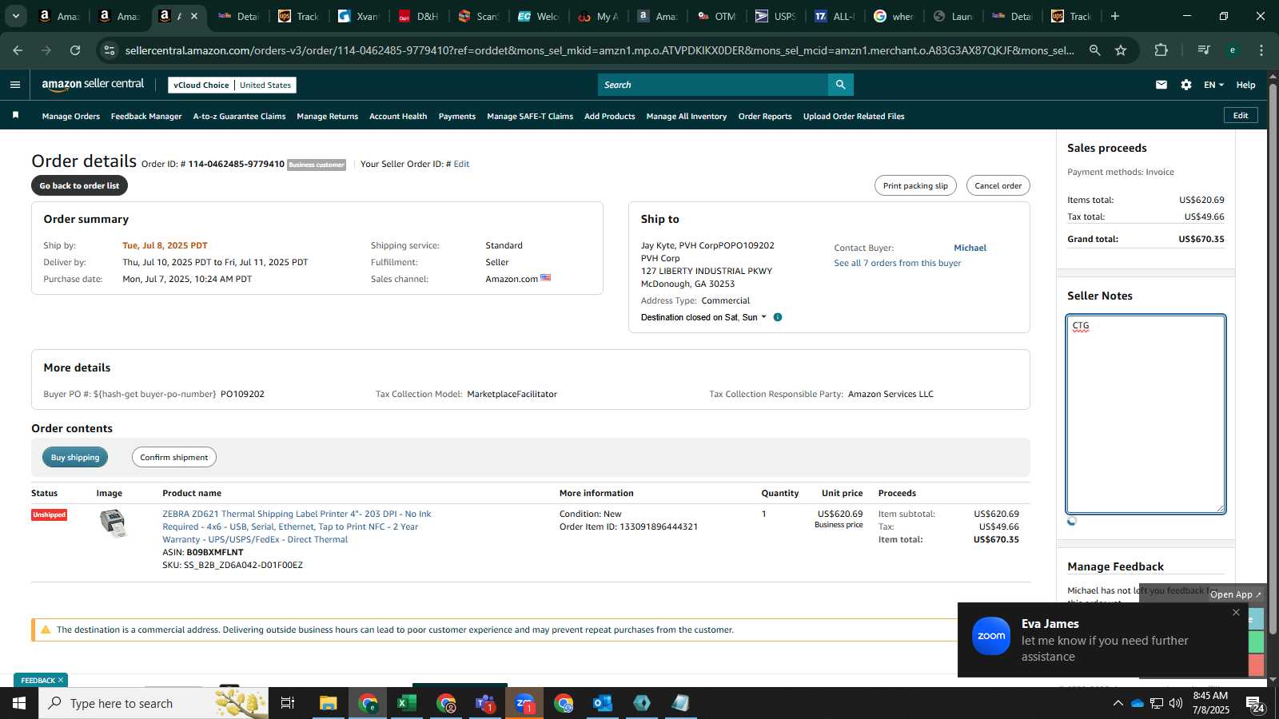Show hidden system tray icons
Viewport: 1279px width, 719px height.
pyautogui.click(x=1118, y=703)
